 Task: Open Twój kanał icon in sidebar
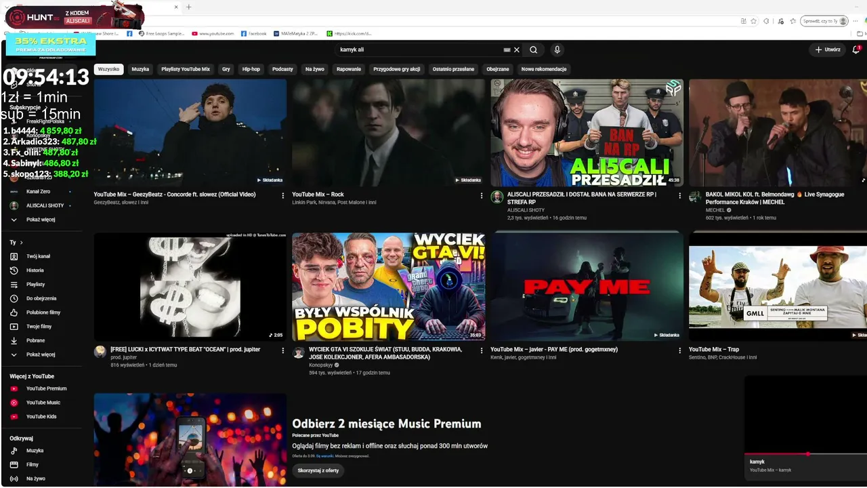click(14, 256)
